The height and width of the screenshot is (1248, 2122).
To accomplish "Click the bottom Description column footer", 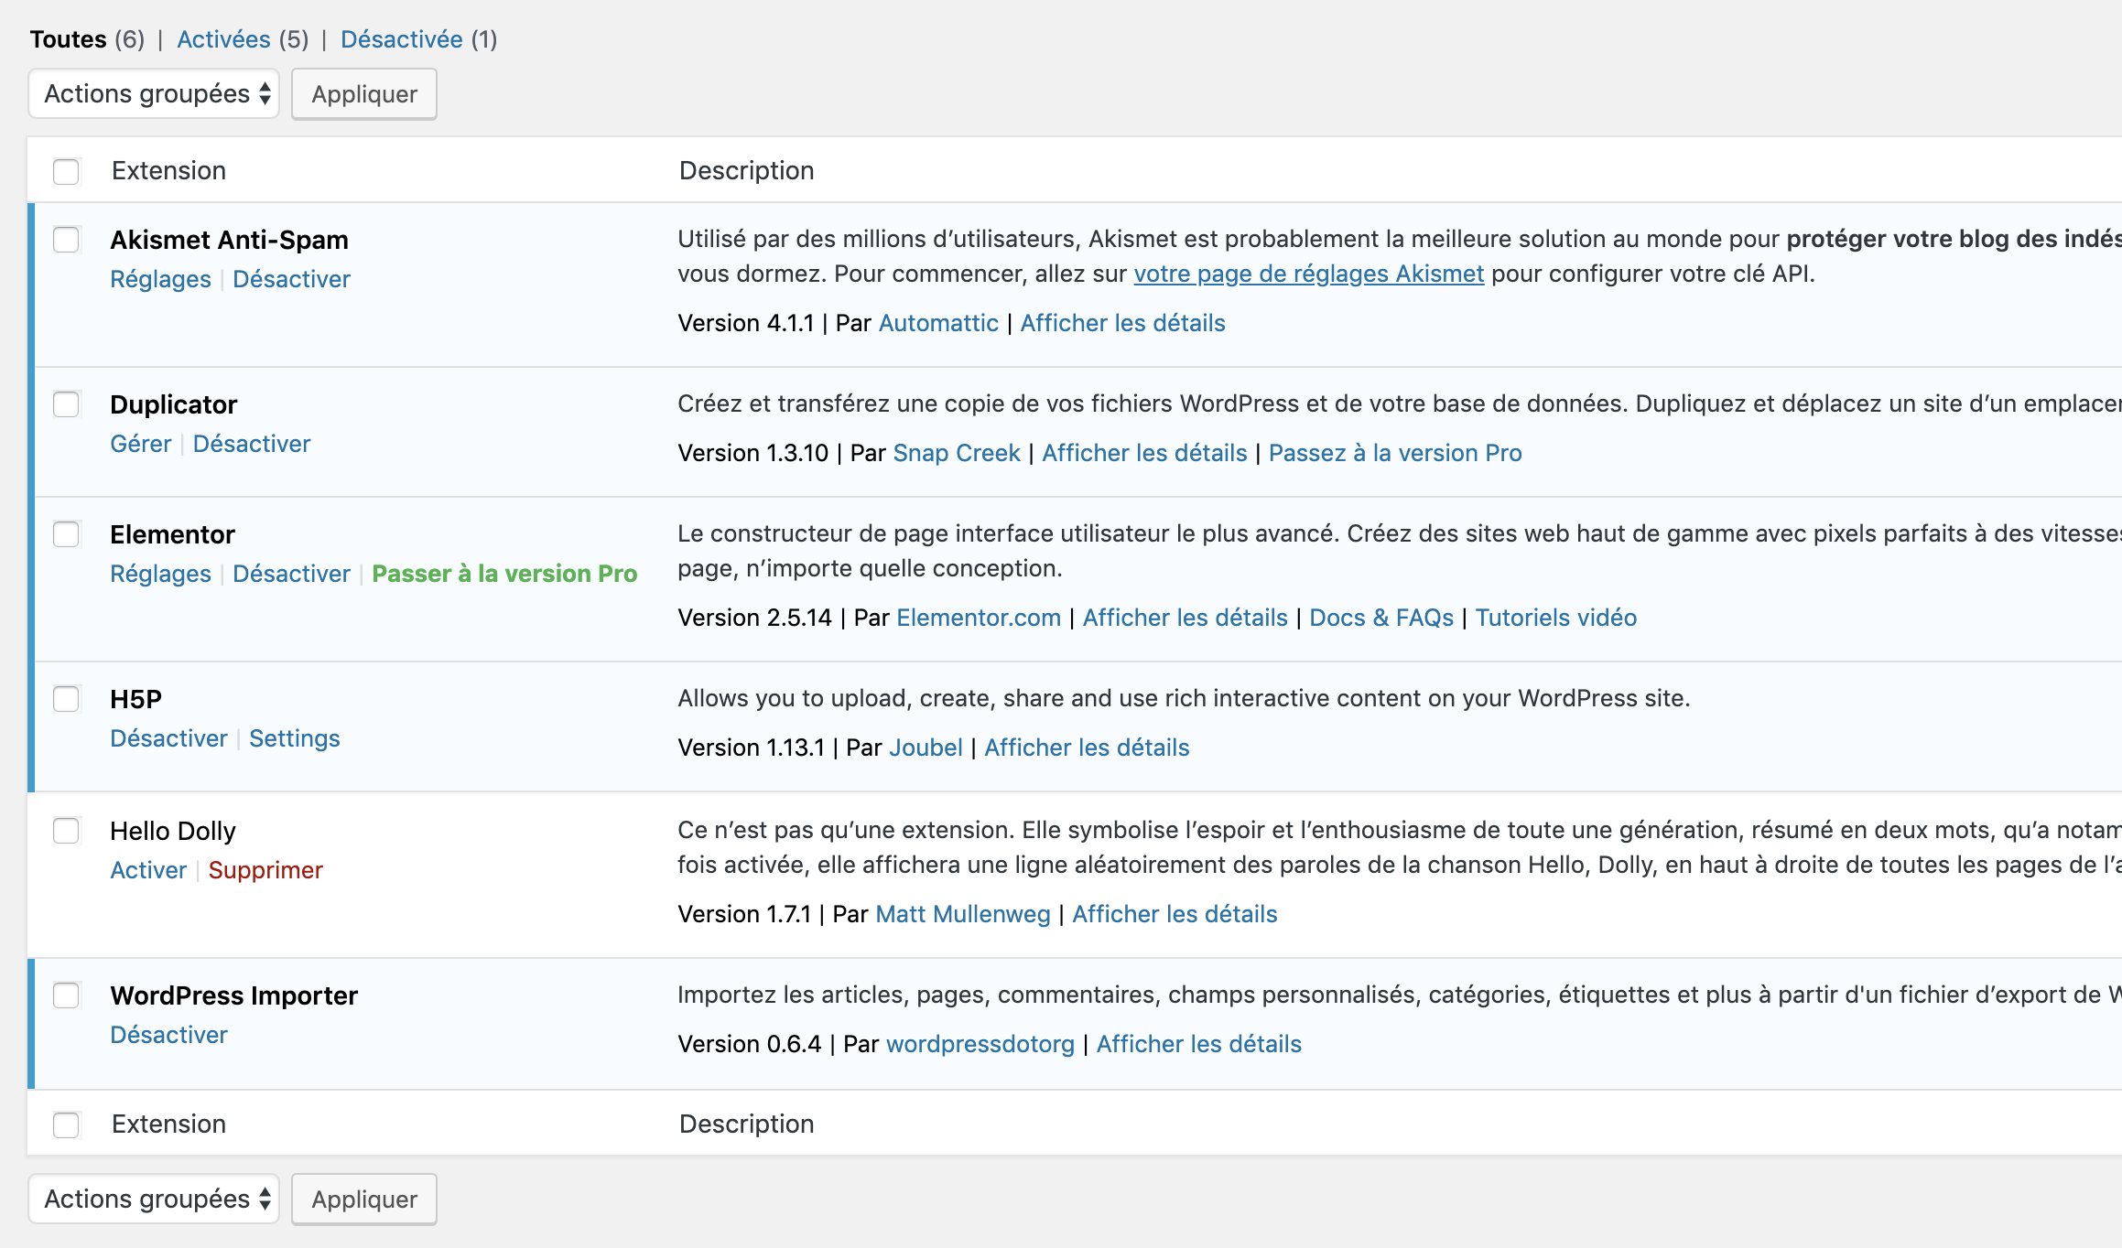I will [746, 1124].
